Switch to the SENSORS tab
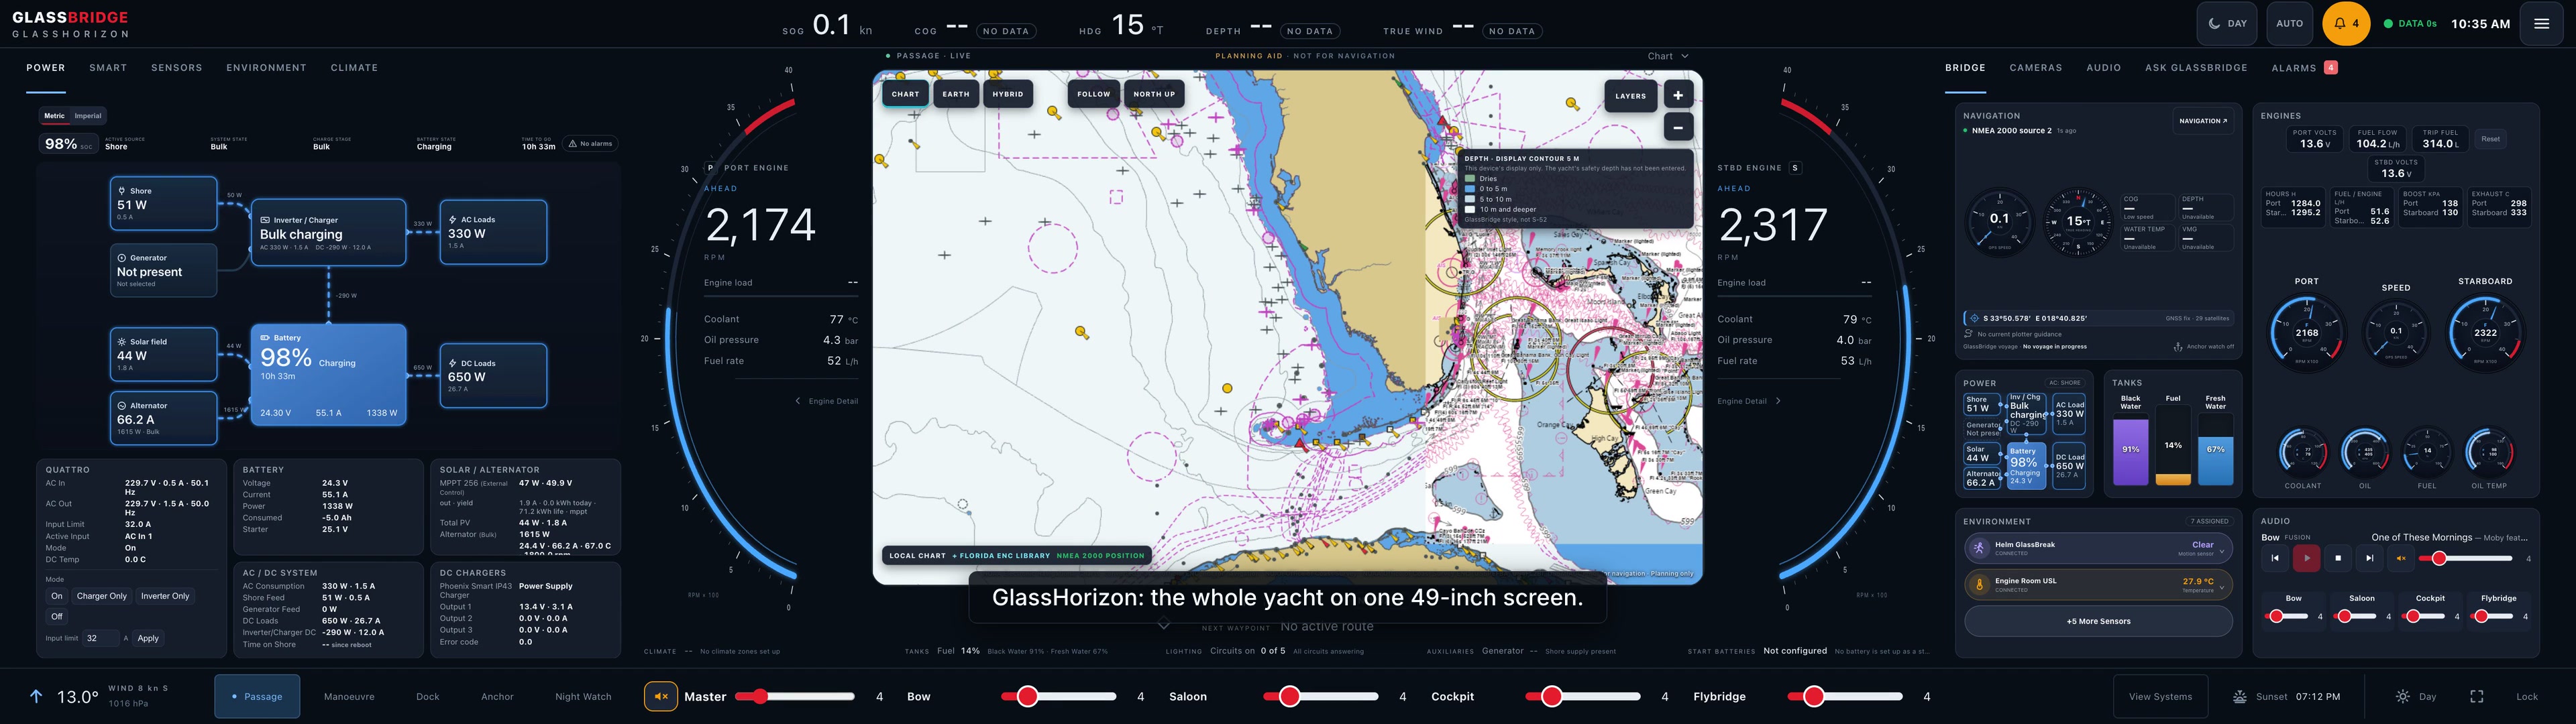Screen dimensions: 2576x724 (x=177, y=68)
